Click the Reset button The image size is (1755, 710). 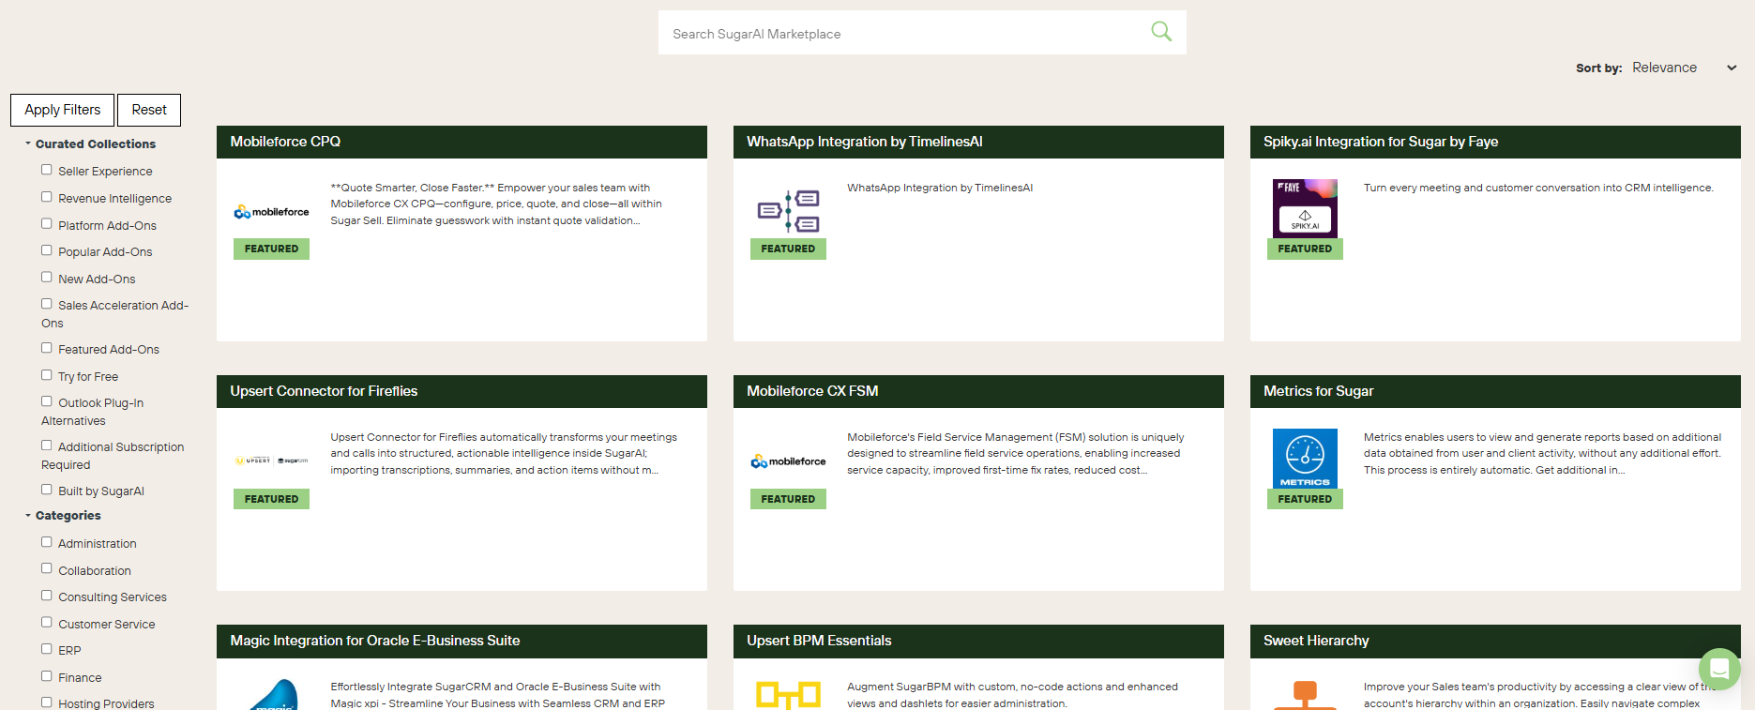click(x=149, y=110)
